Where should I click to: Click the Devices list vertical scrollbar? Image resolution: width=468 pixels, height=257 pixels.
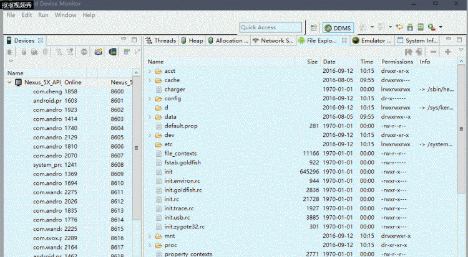[x=137, y=148]
